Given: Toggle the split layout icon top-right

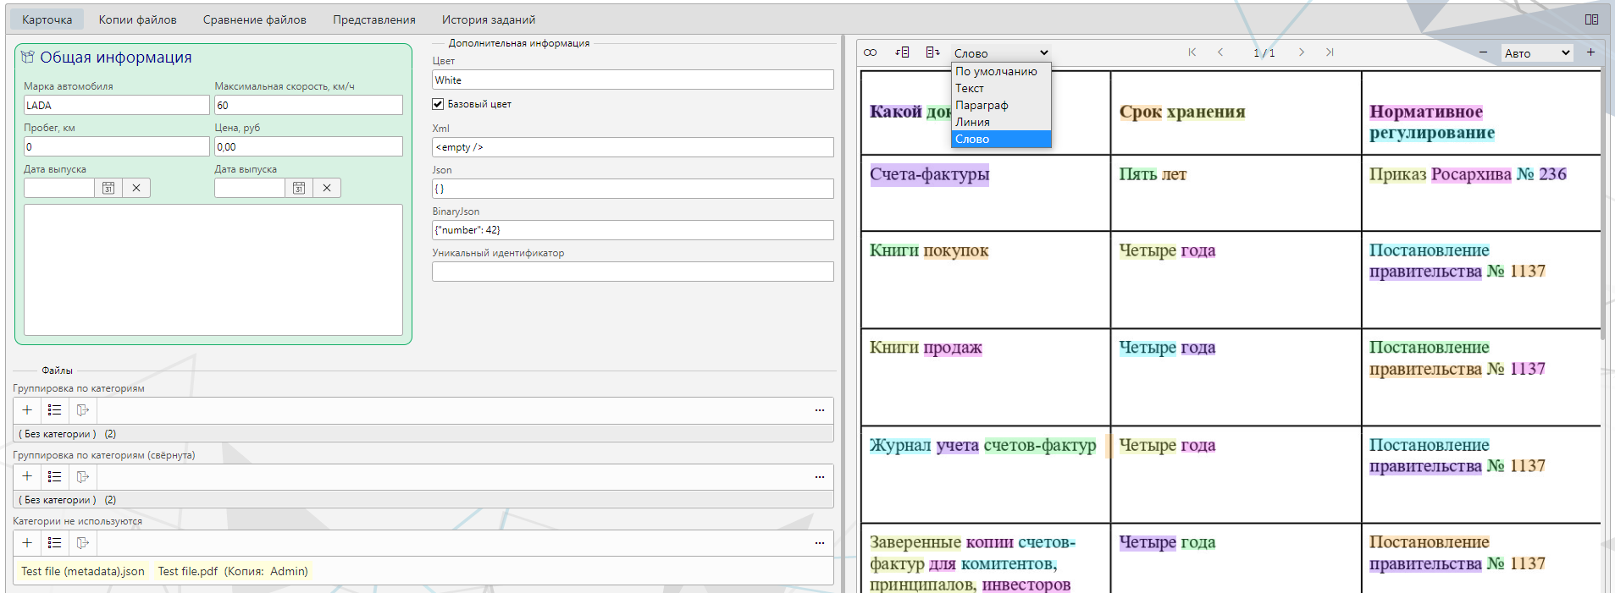Looking at the screenshot, I should pos(1592,19).
